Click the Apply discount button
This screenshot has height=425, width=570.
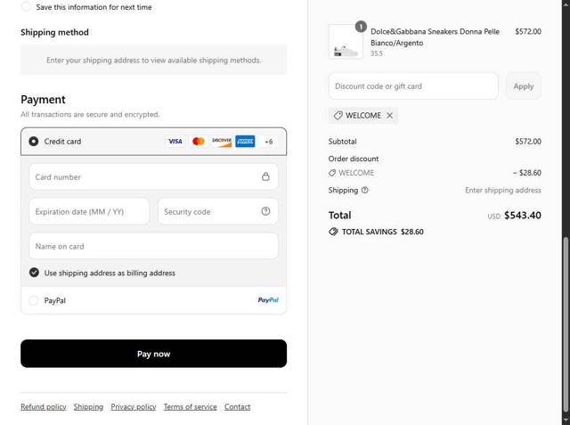(x=524, y=86)
